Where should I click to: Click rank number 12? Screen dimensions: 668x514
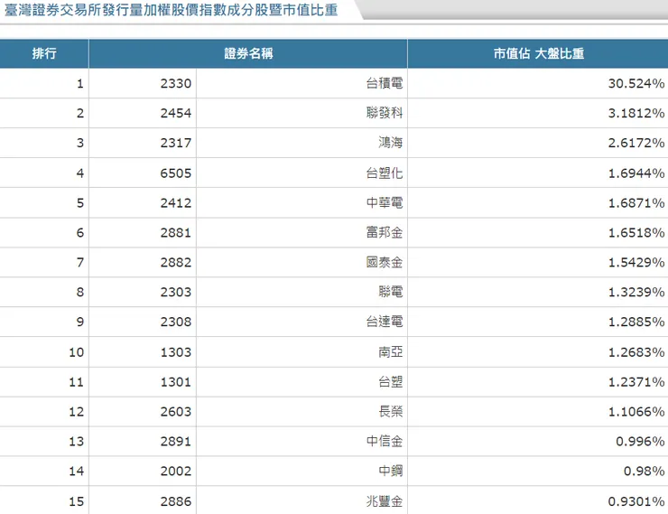click(x=76, y=412)
